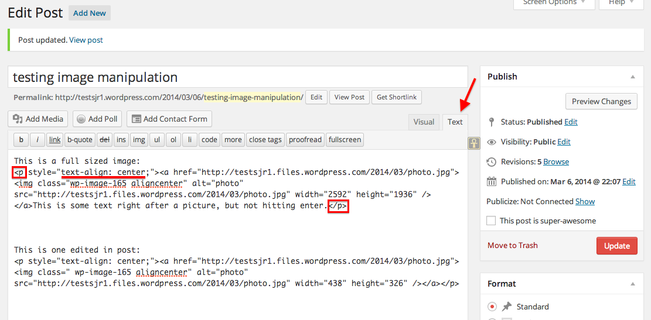Check 'This post is super-awesome' checkbox
Viewport: 651px width, 320px height.
[491, 221]
